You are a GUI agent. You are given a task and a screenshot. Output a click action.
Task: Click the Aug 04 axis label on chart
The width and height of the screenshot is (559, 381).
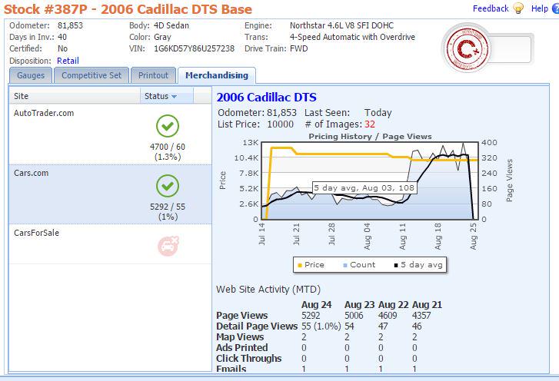[368, 236]
